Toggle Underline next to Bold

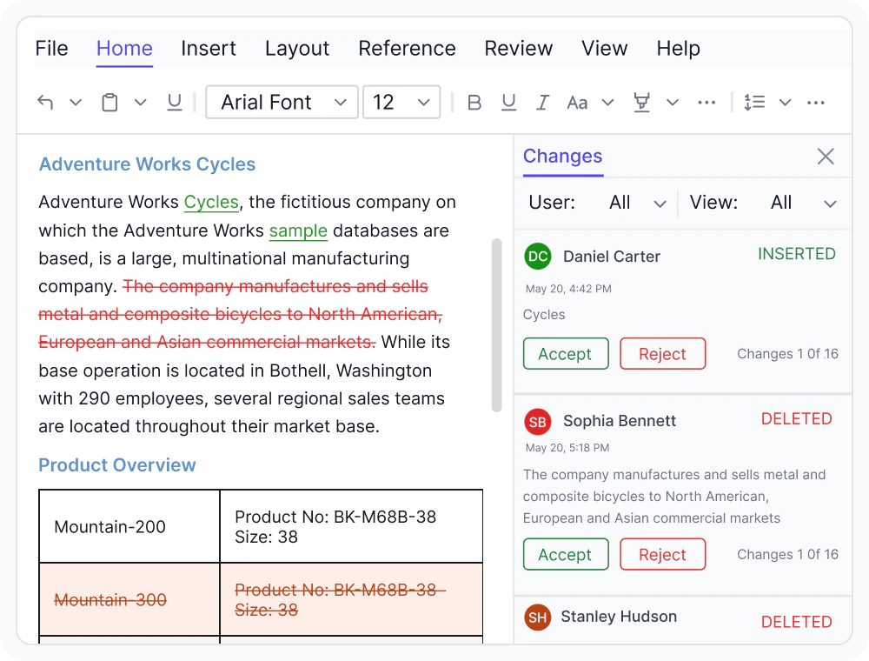point(508,103)
